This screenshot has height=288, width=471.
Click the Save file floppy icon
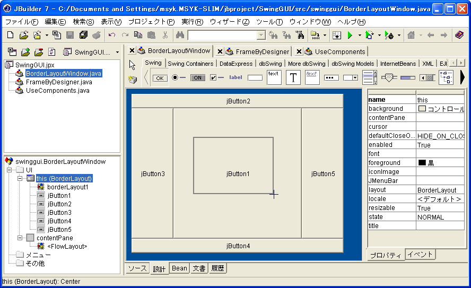(70, 36)
